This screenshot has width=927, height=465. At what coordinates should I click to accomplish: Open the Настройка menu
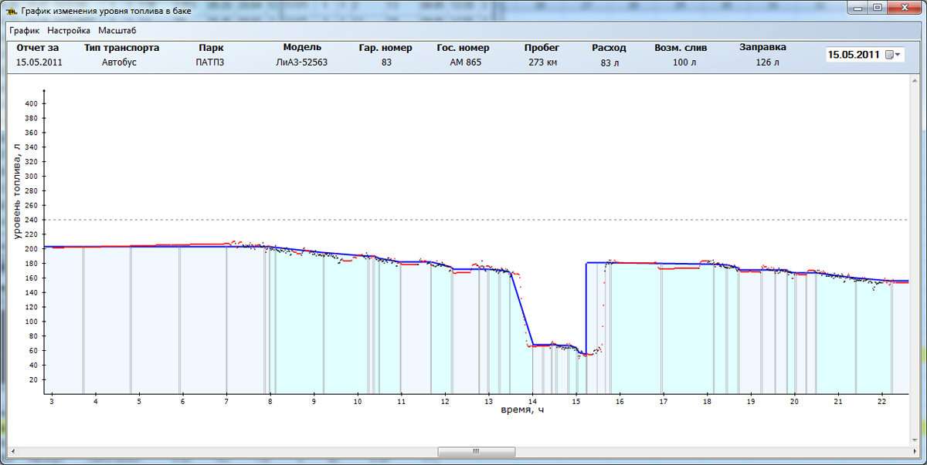[x=69, y=31]
